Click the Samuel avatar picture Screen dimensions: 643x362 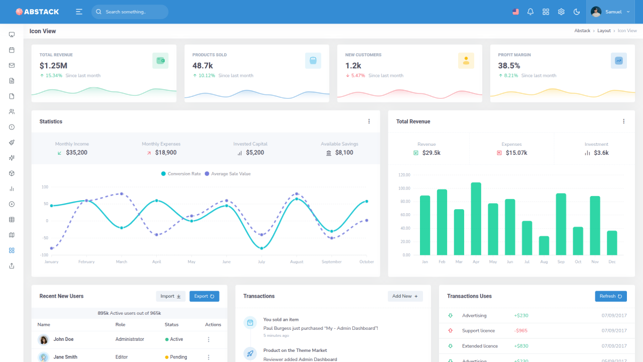[596, 12]
